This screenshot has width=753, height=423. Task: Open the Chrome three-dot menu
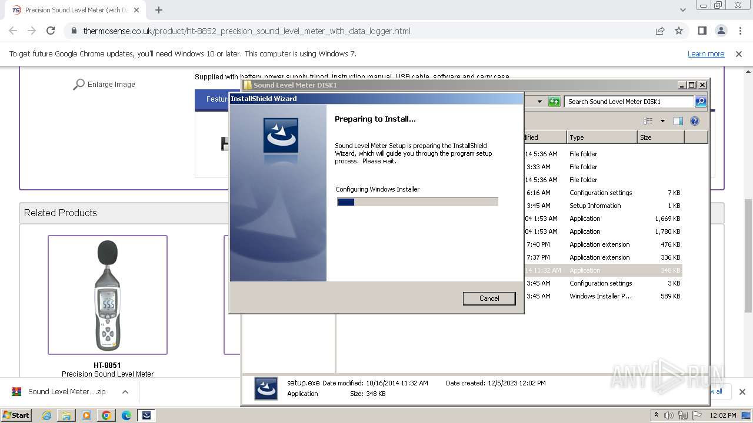[x=740, y=31]
